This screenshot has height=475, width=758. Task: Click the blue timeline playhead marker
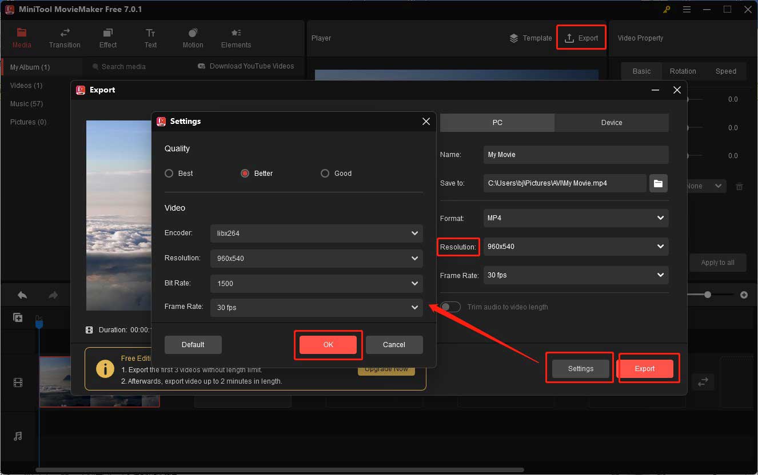coord(39,323)
